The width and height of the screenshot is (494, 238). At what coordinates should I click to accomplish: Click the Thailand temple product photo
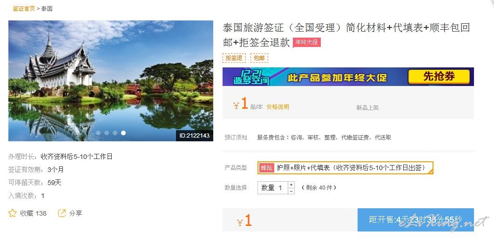(111, 81)
